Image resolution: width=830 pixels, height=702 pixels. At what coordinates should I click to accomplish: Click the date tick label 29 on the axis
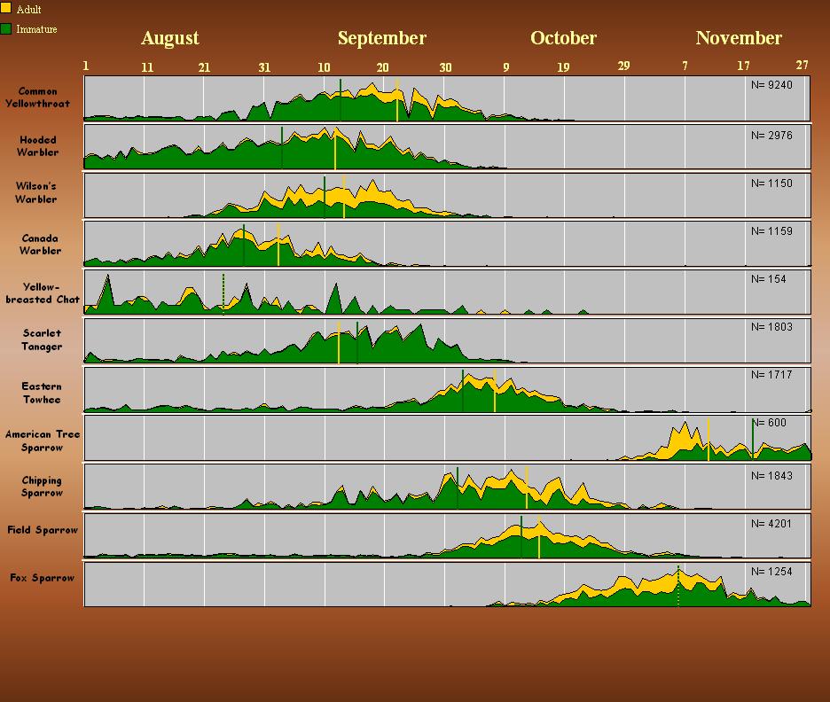pyautogui.click(x=623, y=66)
